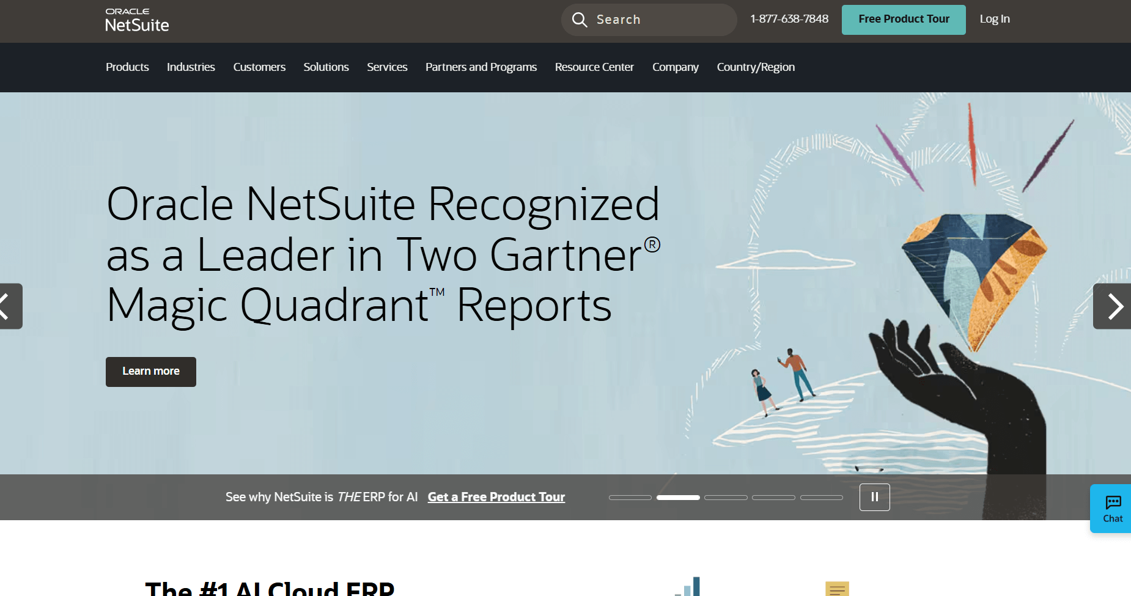1131x596 pixels.
Task: Expand the Products menu
Action: [x=127, y=67]
